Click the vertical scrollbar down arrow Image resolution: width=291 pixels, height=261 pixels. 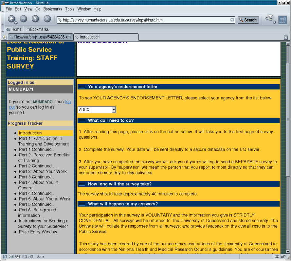click(x=288, y=251)
